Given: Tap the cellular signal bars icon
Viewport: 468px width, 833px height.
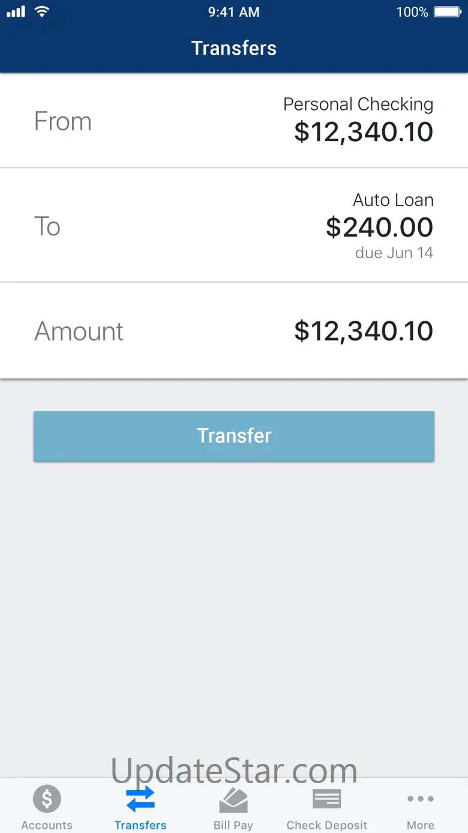Looking at the screenshot, I should [16, 12].
